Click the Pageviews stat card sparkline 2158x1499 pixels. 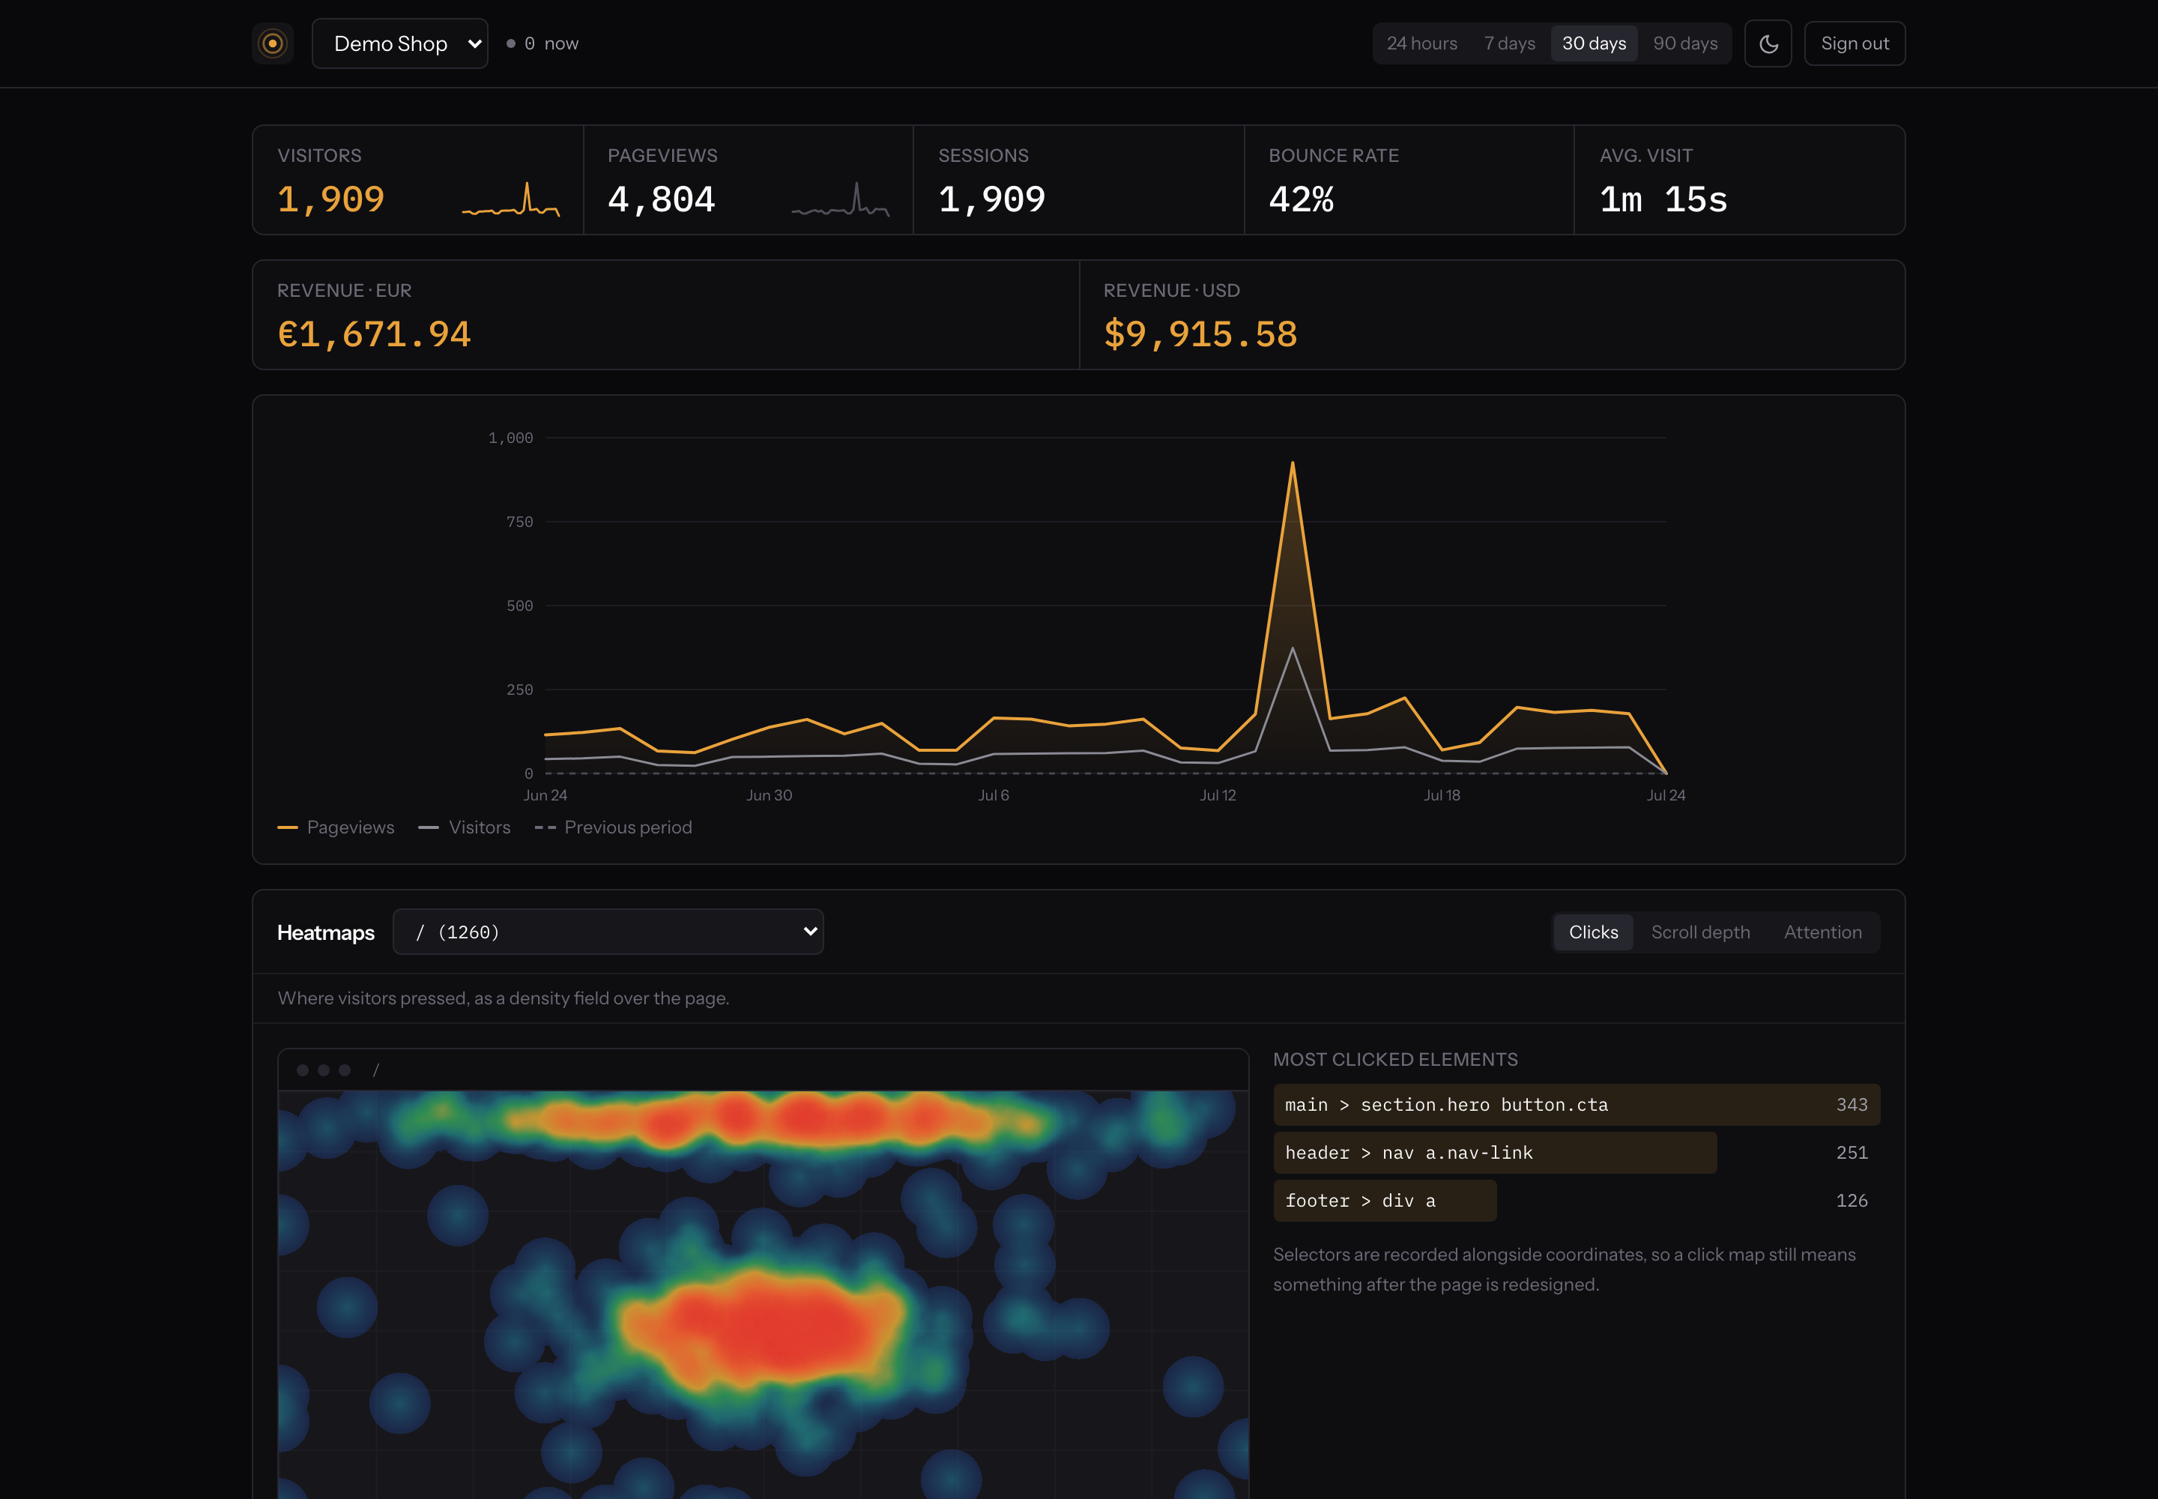point(841,199)
